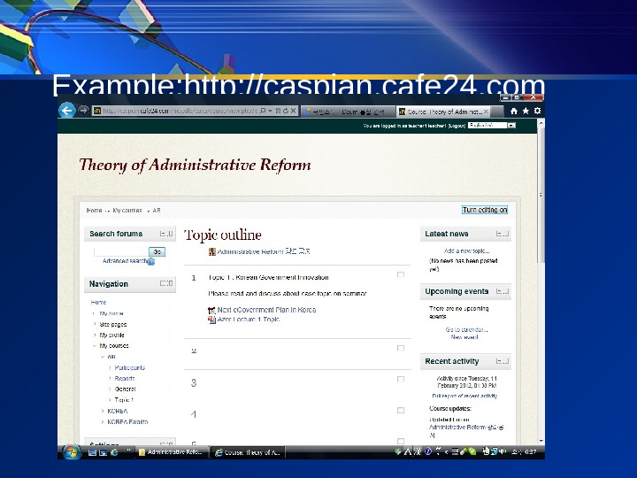Click PowerPoint icon for Azer Lecture 1
Screen dimensions: 637x478
[211, 320]
